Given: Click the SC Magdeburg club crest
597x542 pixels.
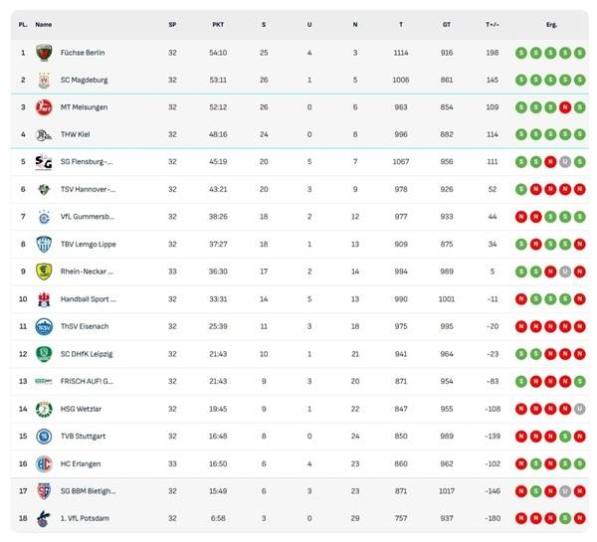Looking at the screenshot, I should coord(44,81).
